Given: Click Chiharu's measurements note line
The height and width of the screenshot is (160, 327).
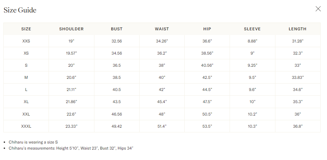Looking at the screenshot, I should point(71,148).
